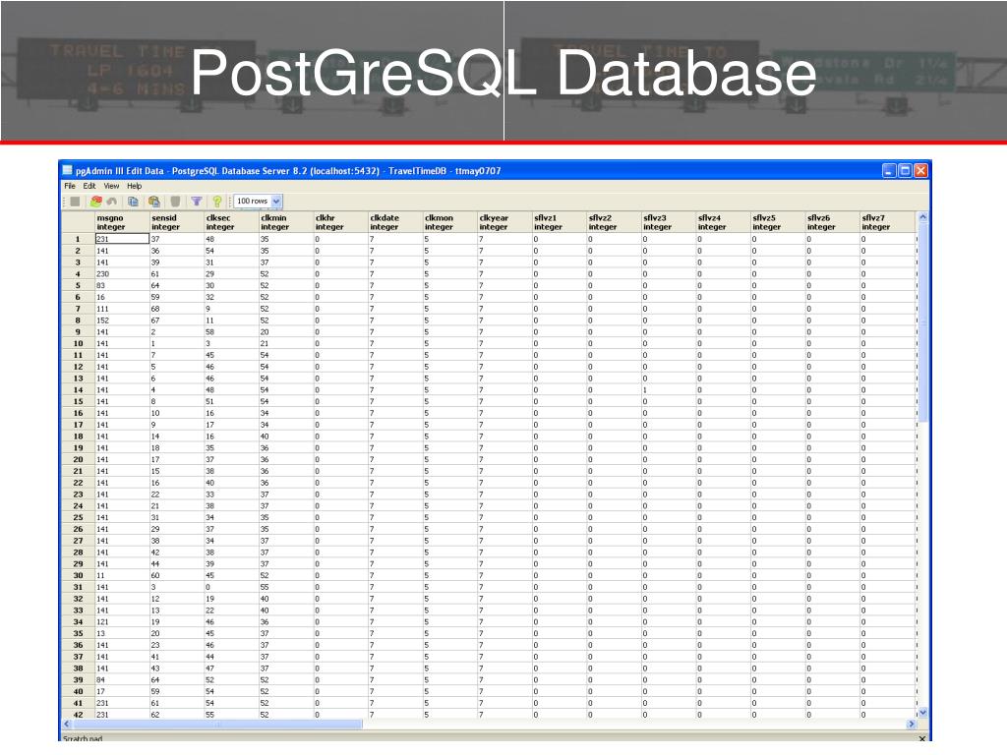
Task: Click the horizontal scrollbar right arrow
Action: 911,724
